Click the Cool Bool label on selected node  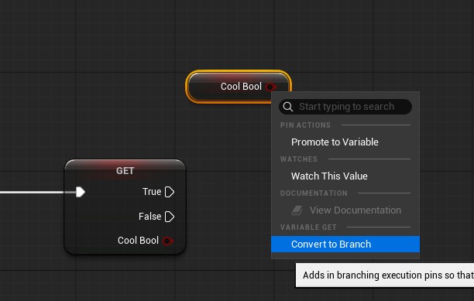pyautogui.click(x=241, y=87)
